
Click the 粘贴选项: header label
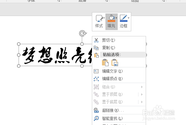tap(112, 55)
